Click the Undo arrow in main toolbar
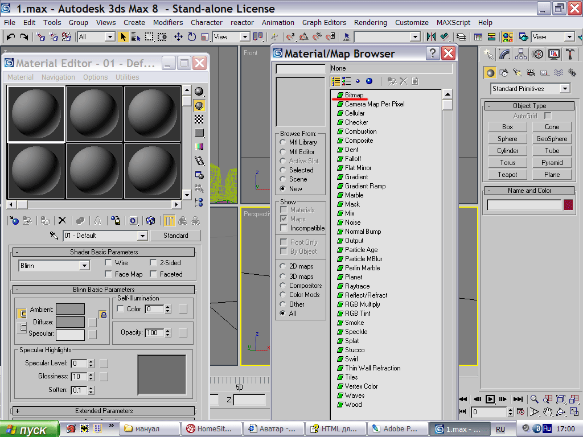The width and height of the screenshot is (583, 437). [x=10, y=37]
